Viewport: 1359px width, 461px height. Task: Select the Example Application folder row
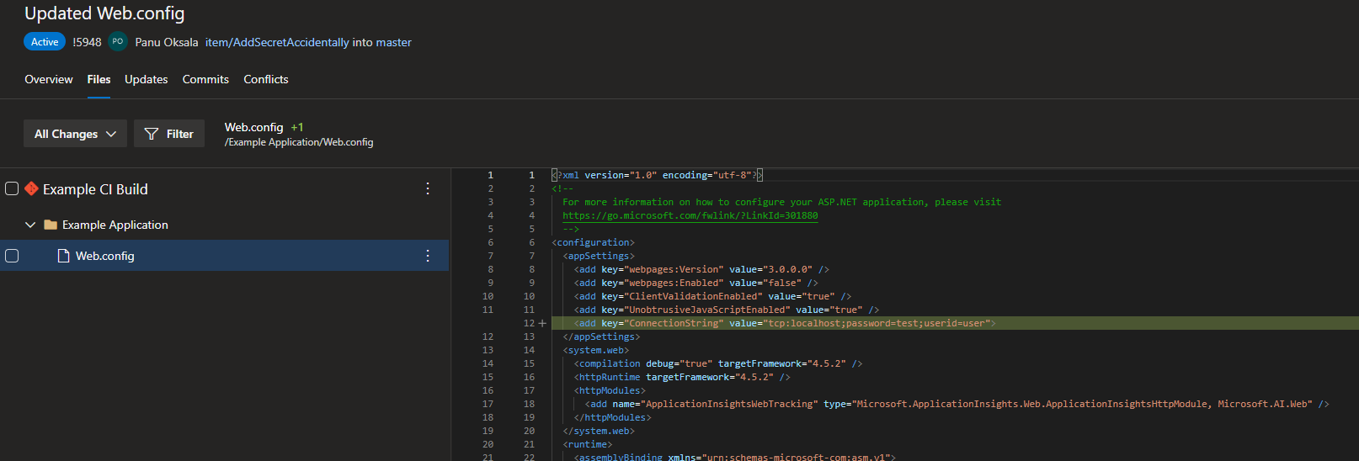[x=225, y=225]
